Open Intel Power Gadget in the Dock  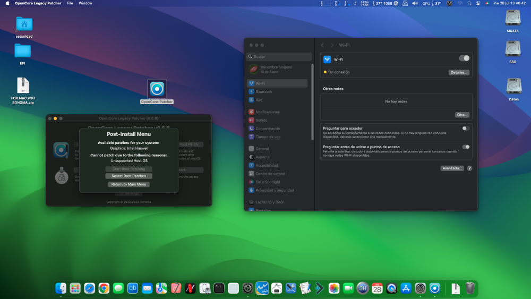point(262,288)
